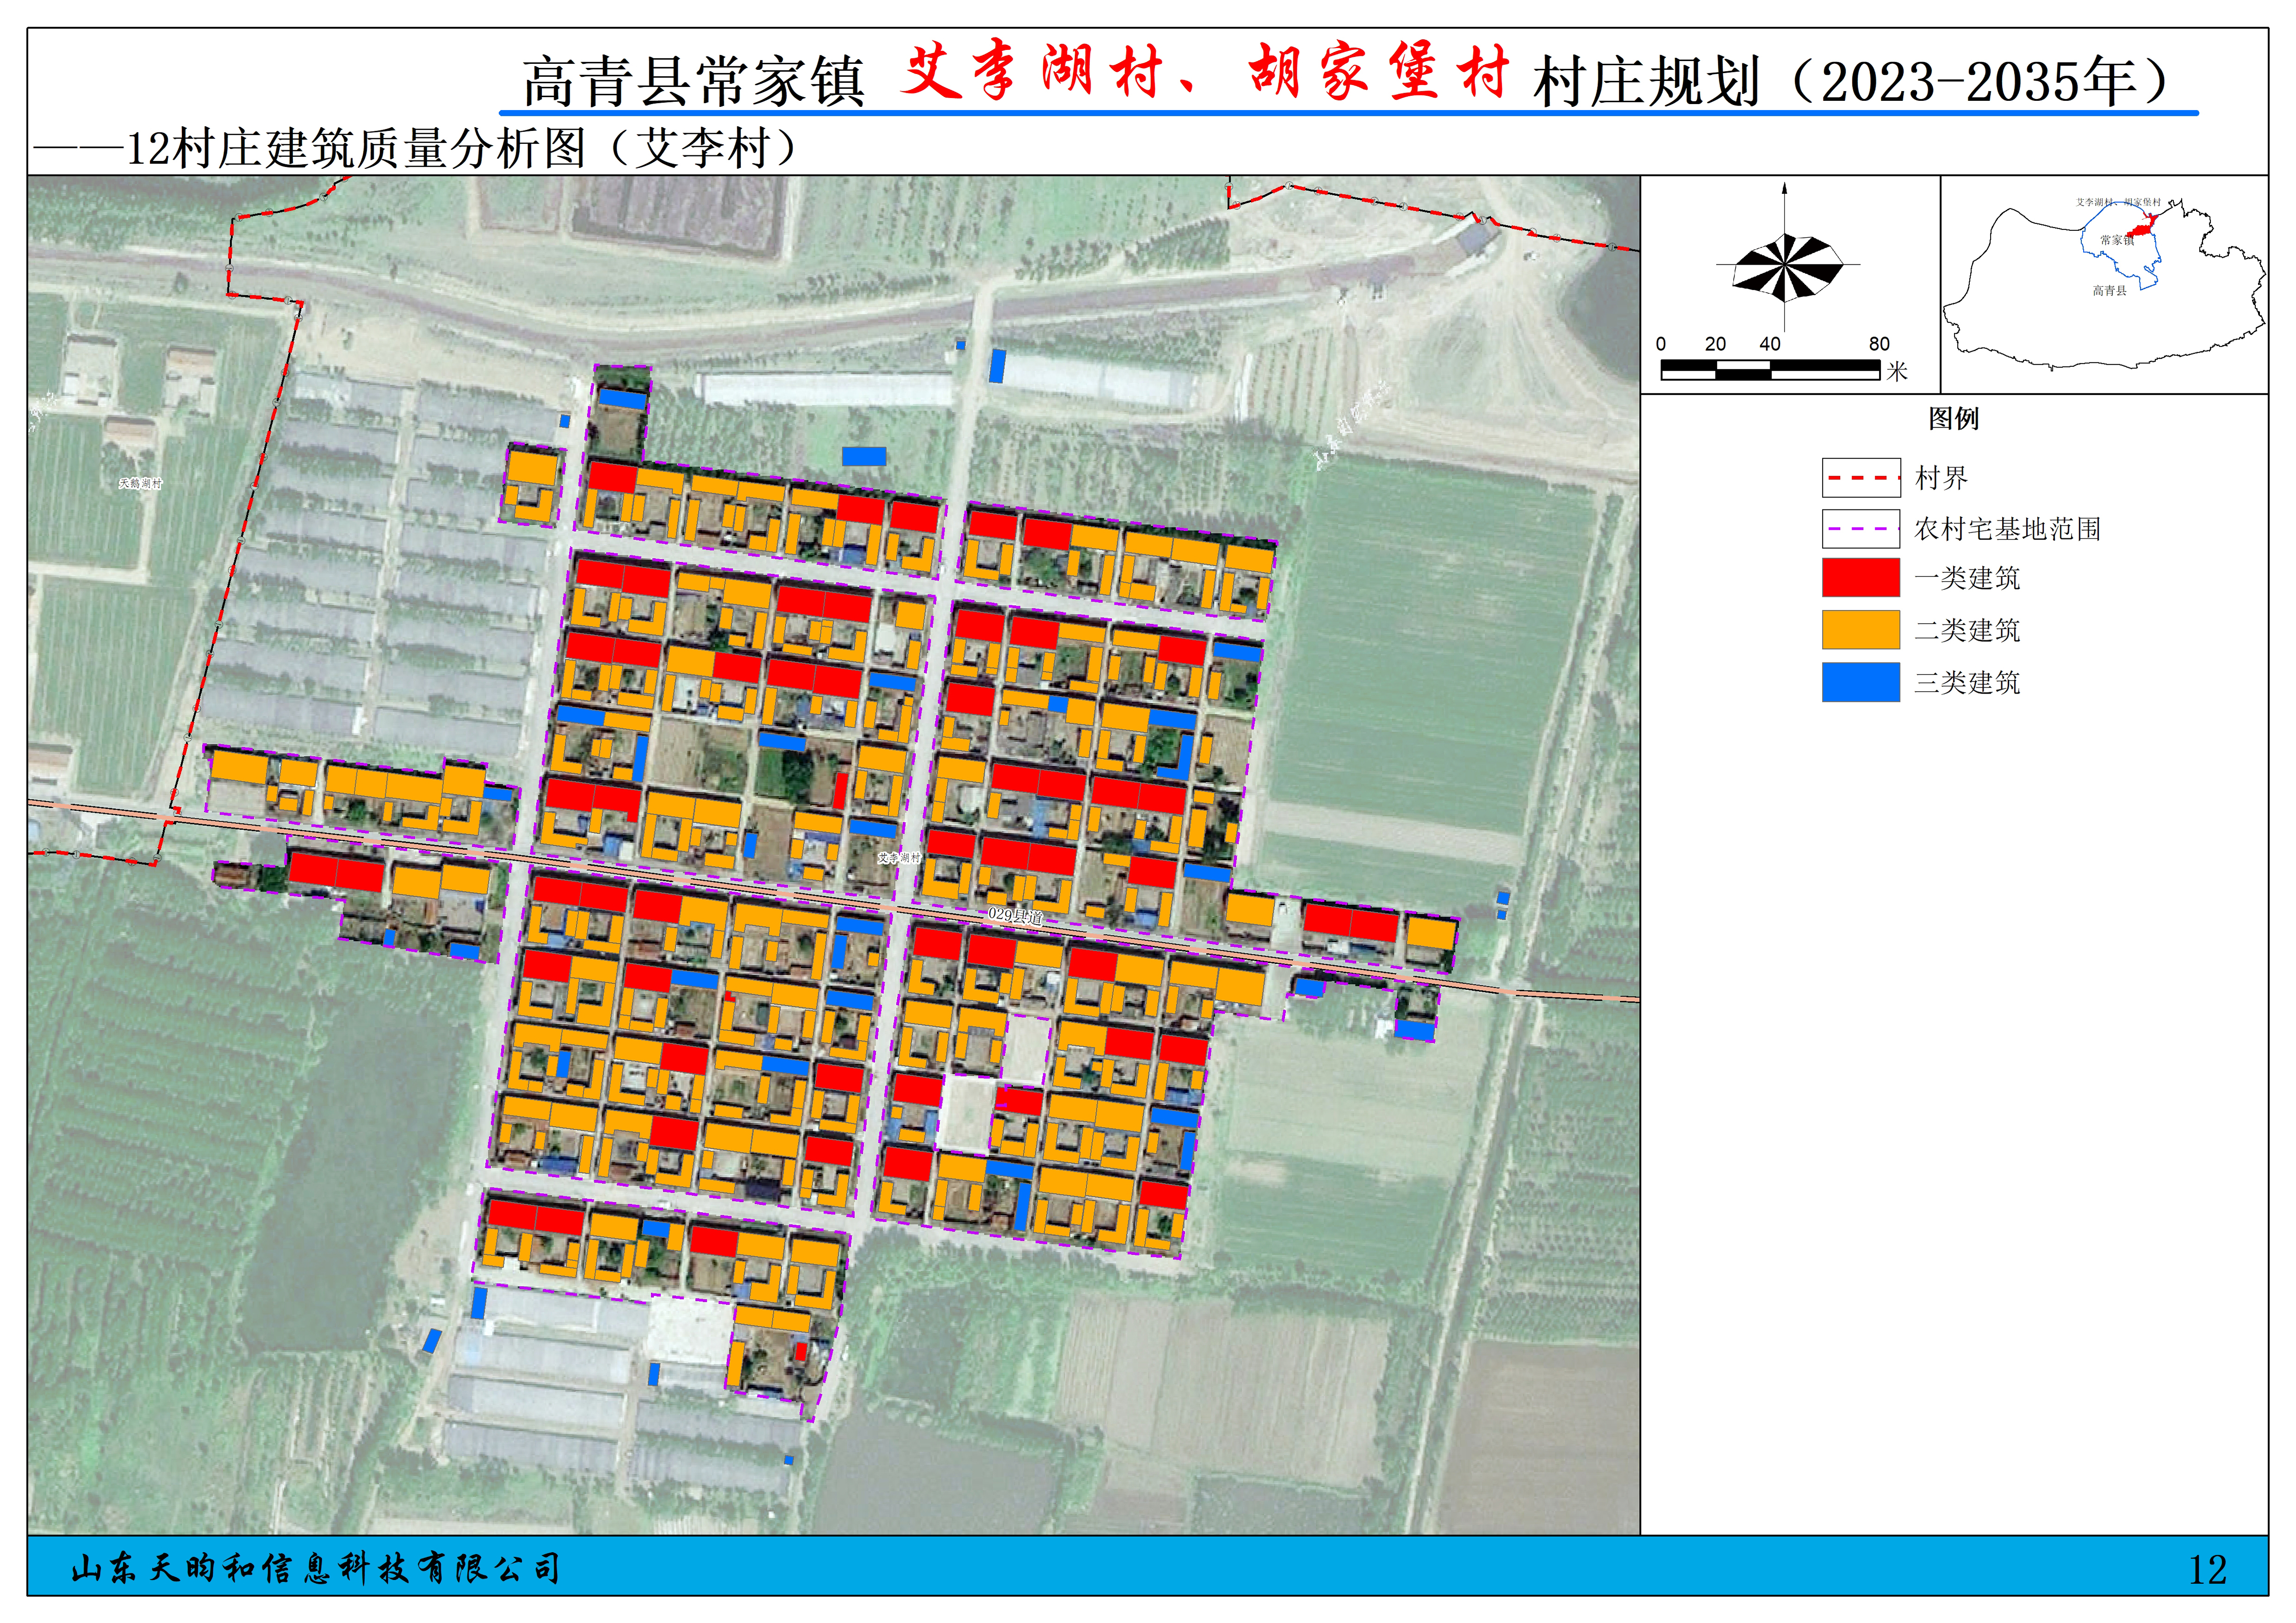Click the orange 二类建筑 legend swatch
The height and width of the screenshot is (1623, 2296).
(1860, 630)
